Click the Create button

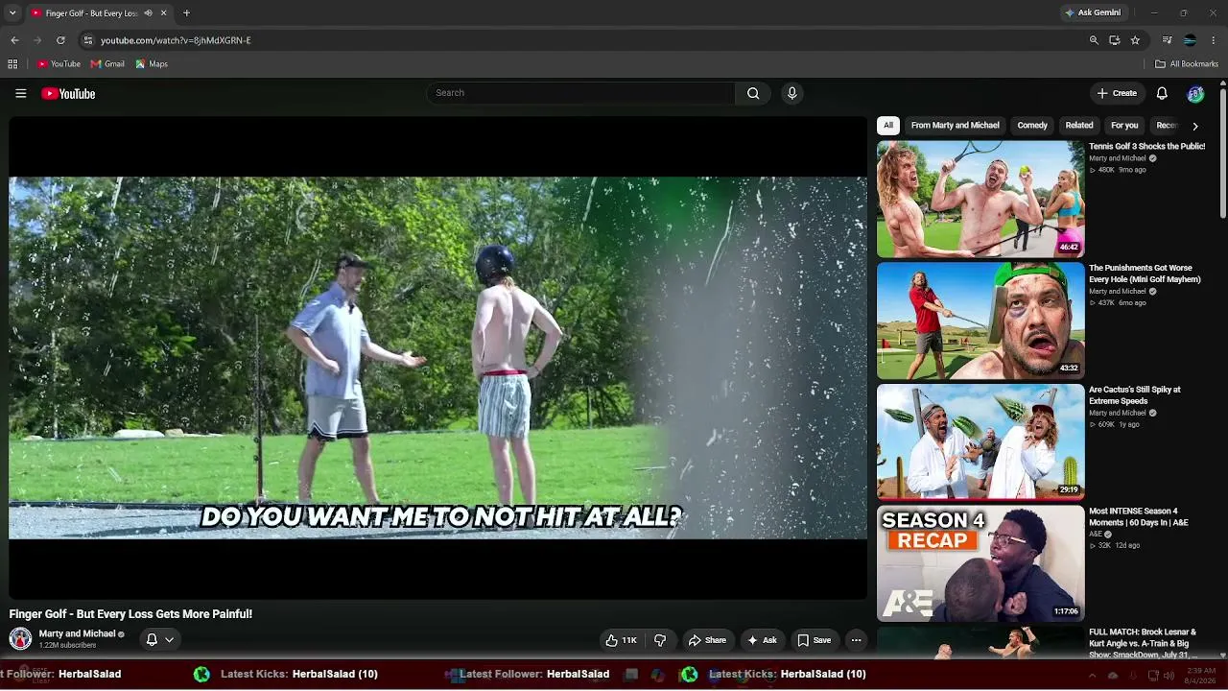[x=1117, y=93]
